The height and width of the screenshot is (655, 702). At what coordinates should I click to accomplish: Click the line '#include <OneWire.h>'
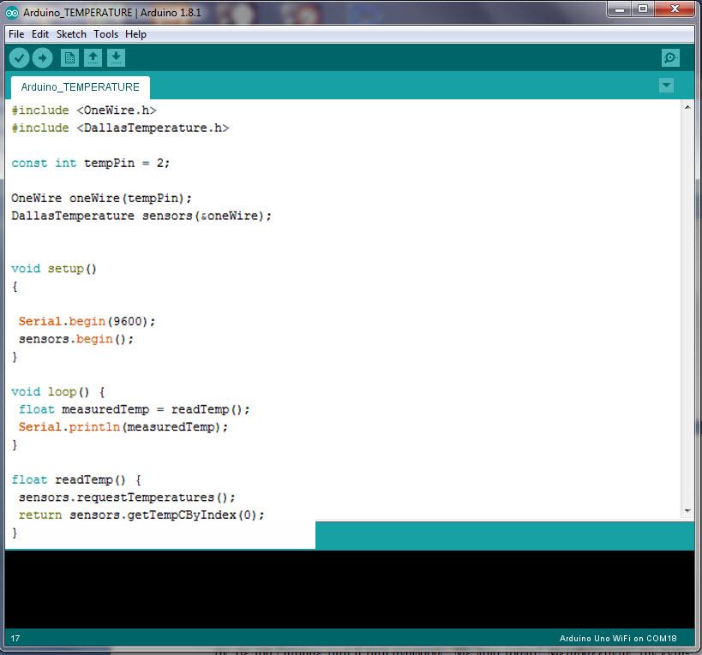pos(84,110)
